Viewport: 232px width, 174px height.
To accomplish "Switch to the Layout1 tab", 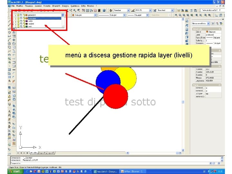I will click(x=42, y=153).
